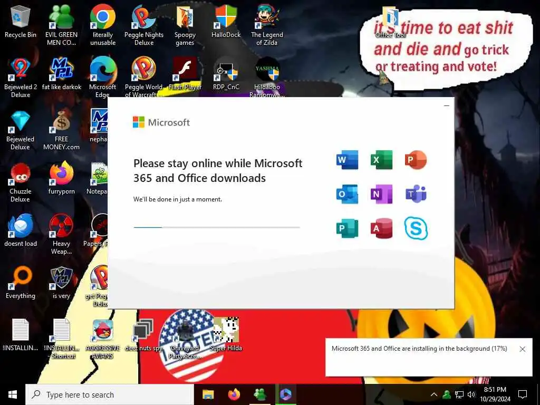The image size is (540, 405).
Task: Open The Legend of Zilda icon
Action: pyautogui.click(x=267, y=25)
